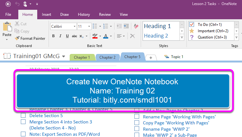Click the Paste clipboard icon
This screenshot has height=137, width=242.
click(x=7, y=27)
